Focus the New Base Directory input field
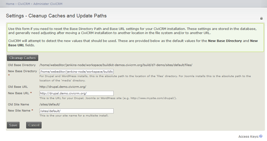This screenshot has width=267, height=141. [76, 71]
